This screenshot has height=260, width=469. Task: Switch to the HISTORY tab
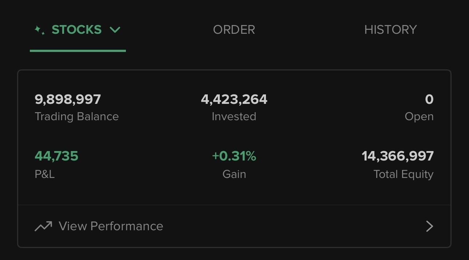pos(390,30)
